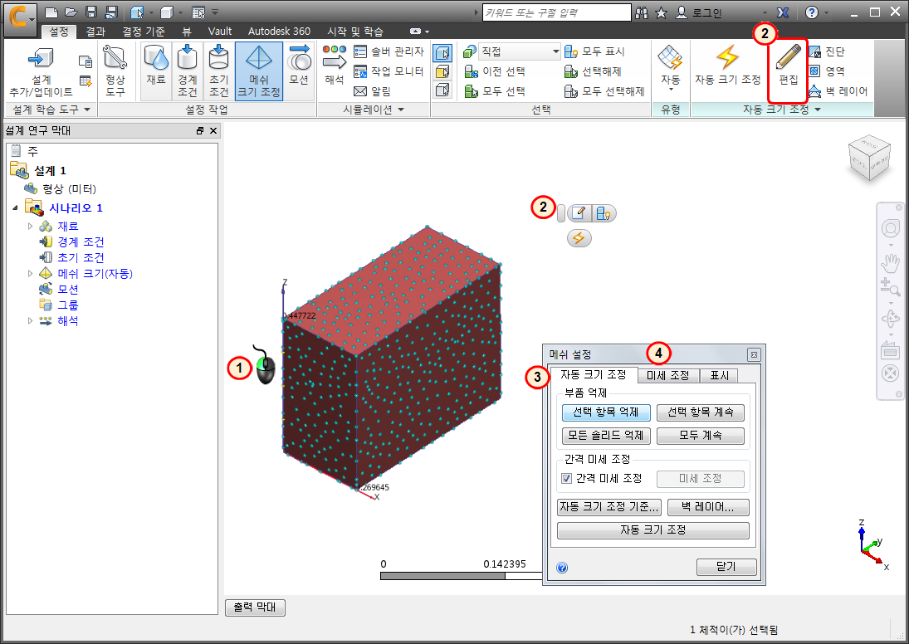Switch to Autodesk 360 ribbon tab
The image size is (909, 644).
pyautogui.click(x=280, y=32)
